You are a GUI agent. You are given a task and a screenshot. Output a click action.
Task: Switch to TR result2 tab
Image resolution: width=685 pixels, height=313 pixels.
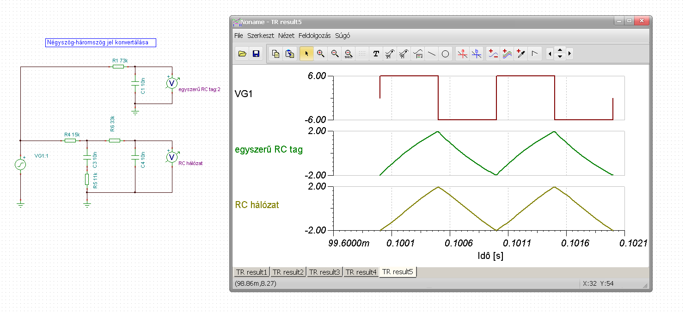coord(288,272)
